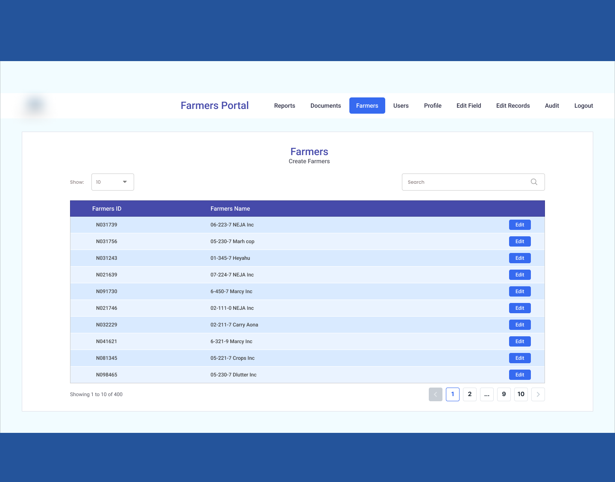Viewport: 615px width, 482px height.
Task: Open the Profile page
Action: (433, 106)
